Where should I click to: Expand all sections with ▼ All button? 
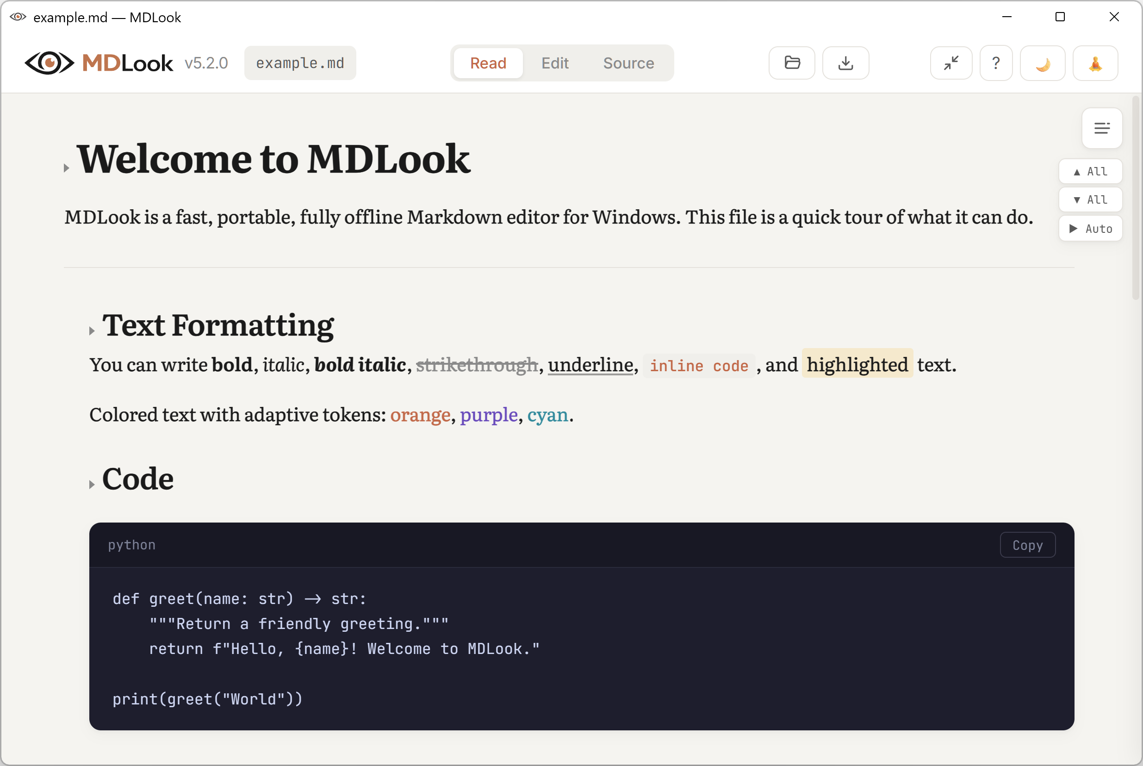pyautogui.click(x=1090, y=200)
